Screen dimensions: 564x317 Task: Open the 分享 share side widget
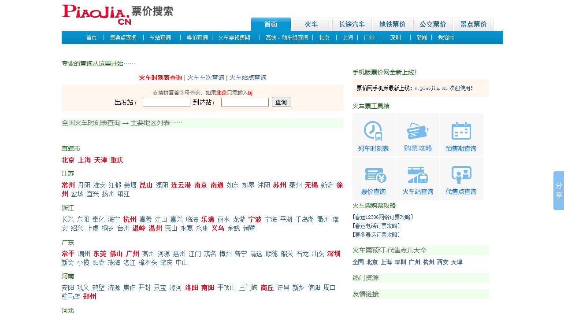[558, 190]
